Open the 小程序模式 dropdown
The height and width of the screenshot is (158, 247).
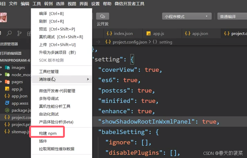pyautogui.click(x=187, y=16)
